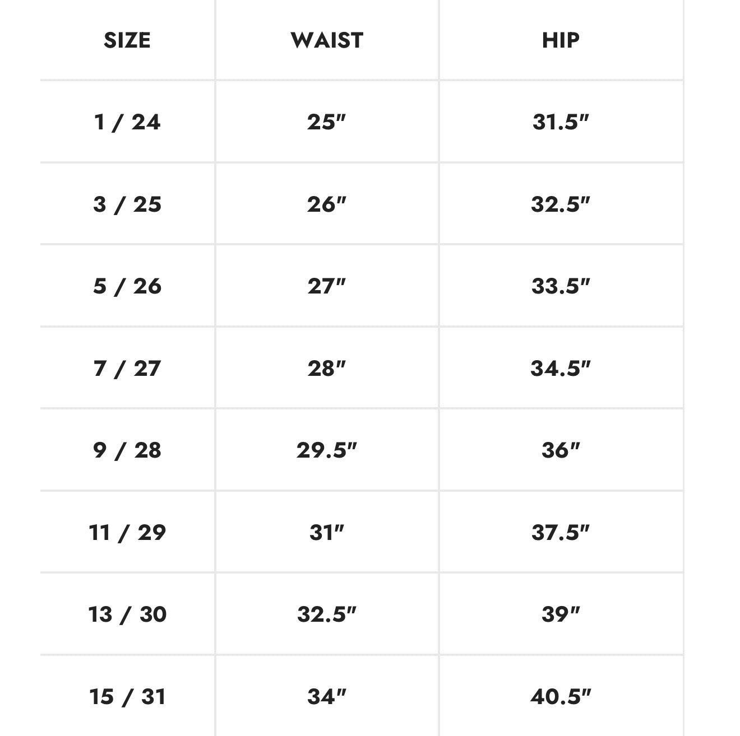Click the 25" waist measurement
740x736 pixels.
[x=327, y=122]
